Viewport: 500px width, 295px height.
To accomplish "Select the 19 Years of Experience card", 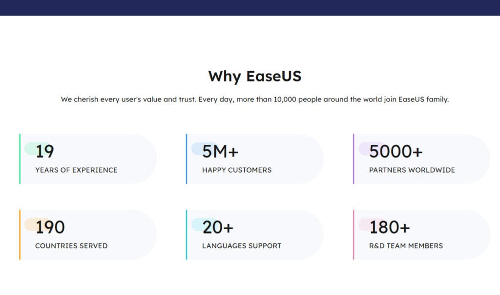I will 88,158.
